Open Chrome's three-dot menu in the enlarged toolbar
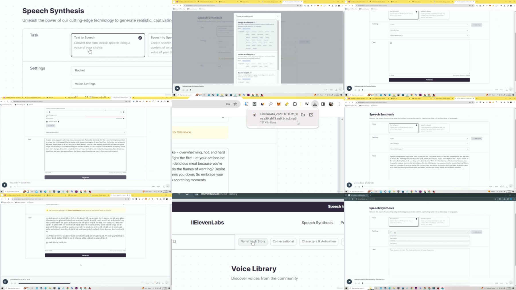The height and width of the screenshot is (290, 516). (x=339, y=104)
